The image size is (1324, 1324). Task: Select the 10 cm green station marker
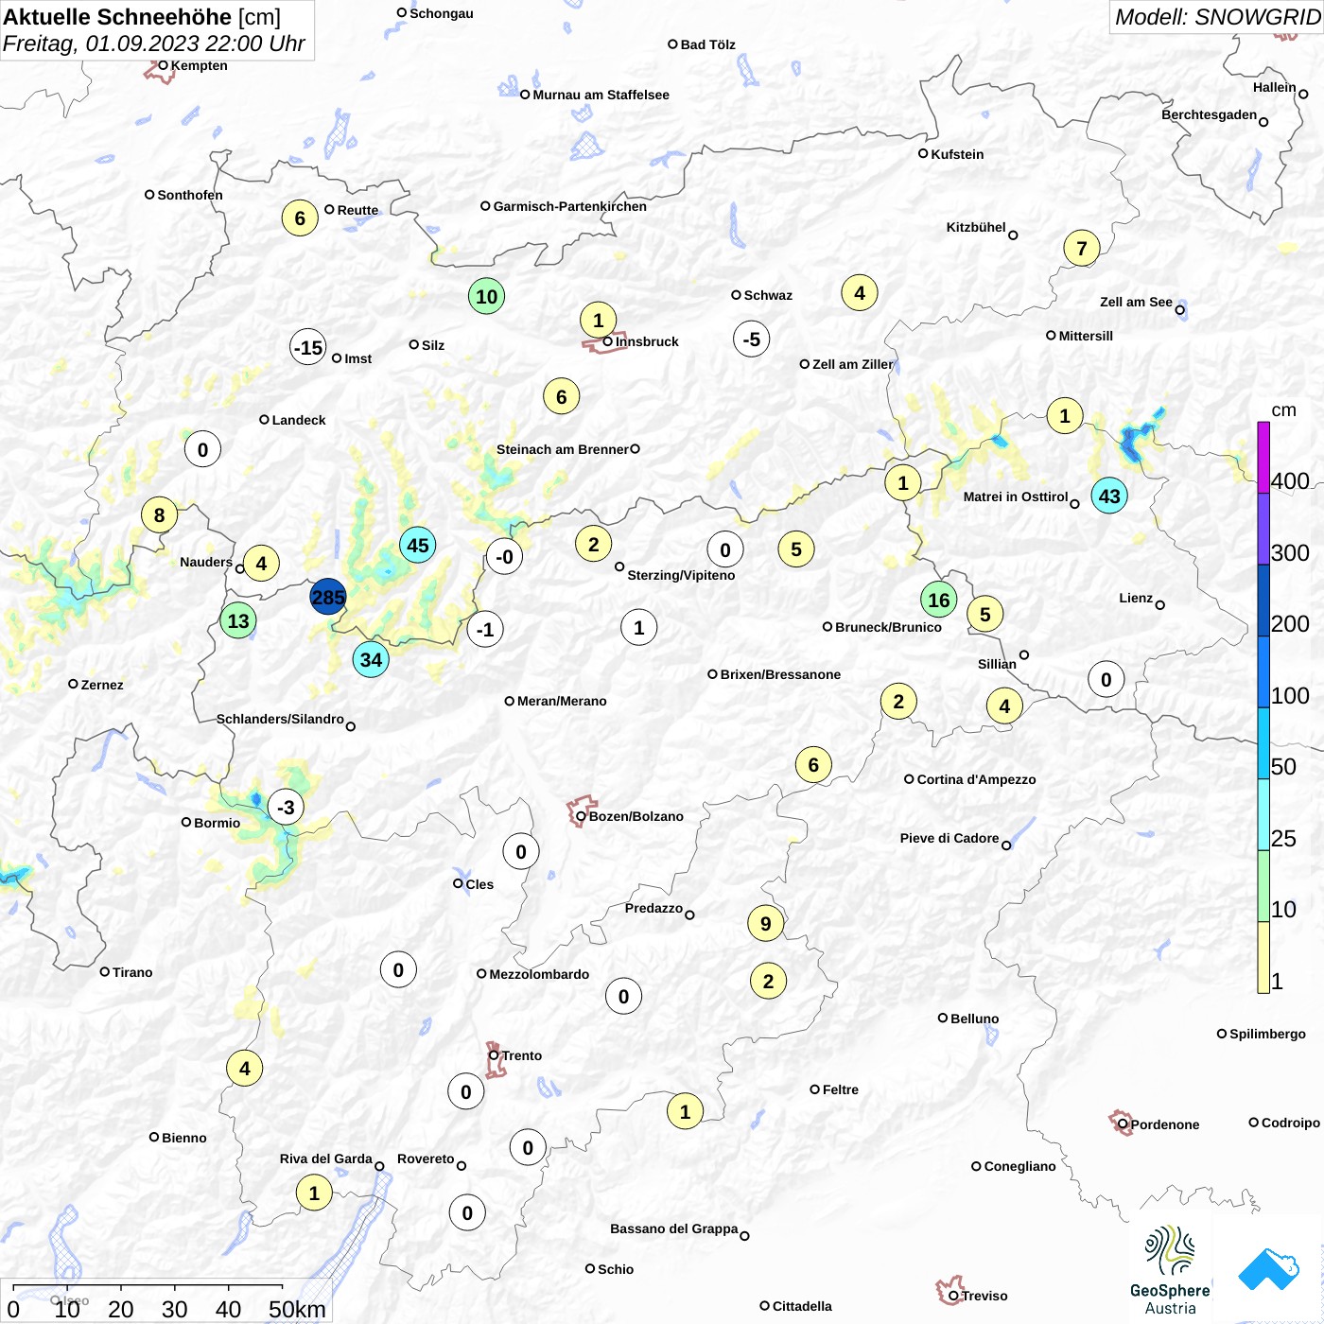tap(486, 296)
